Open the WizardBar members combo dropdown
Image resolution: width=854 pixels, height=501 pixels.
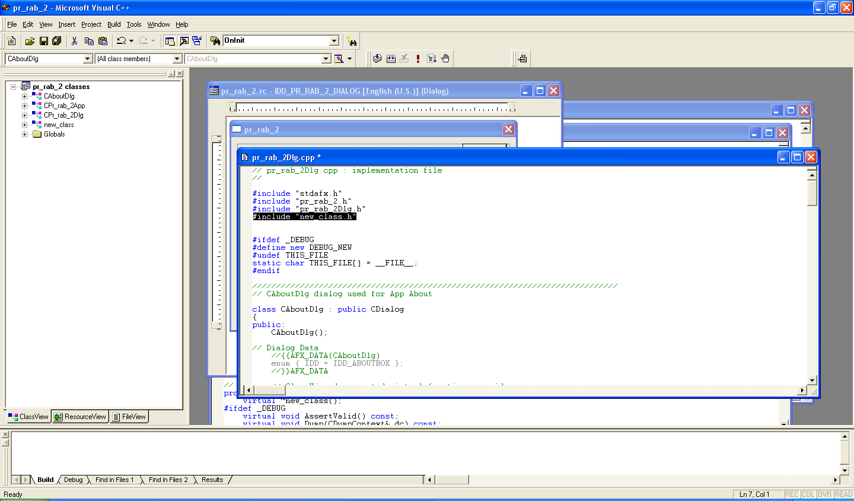tap(326, 59)
